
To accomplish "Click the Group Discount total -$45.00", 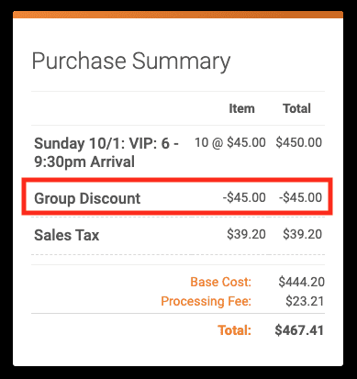I will click(x=300, y=197).
